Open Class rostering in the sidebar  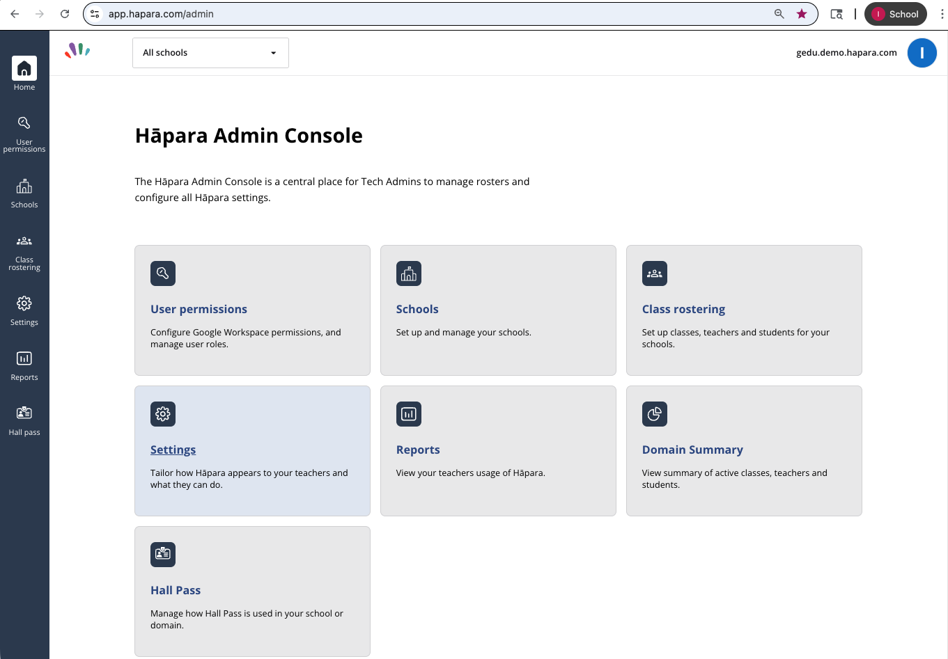[x=24, y=253]
